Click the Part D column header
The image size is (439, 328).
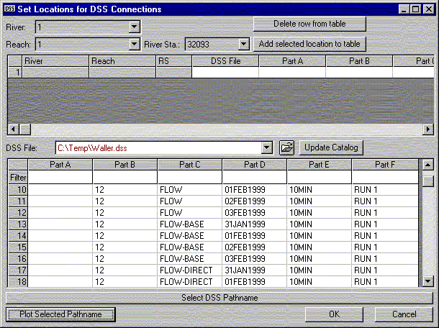coord(254,165)
